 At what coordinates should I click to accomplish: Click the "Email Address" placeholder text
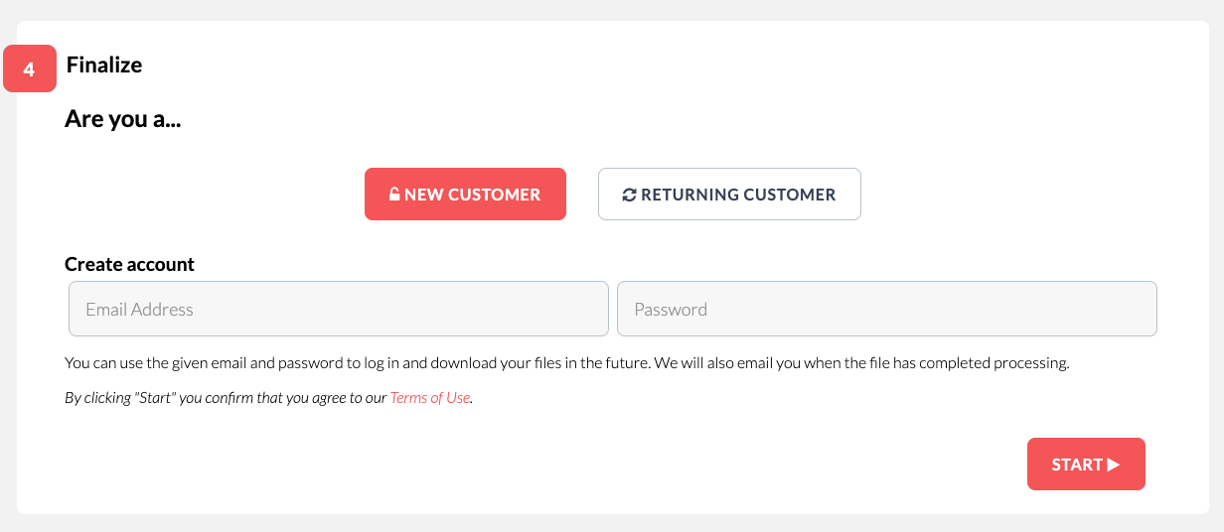(139, 310)
